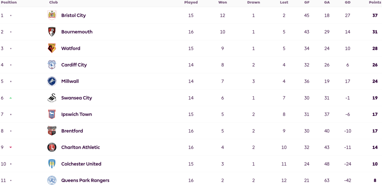Click the Swansea City swan crest

52,98
